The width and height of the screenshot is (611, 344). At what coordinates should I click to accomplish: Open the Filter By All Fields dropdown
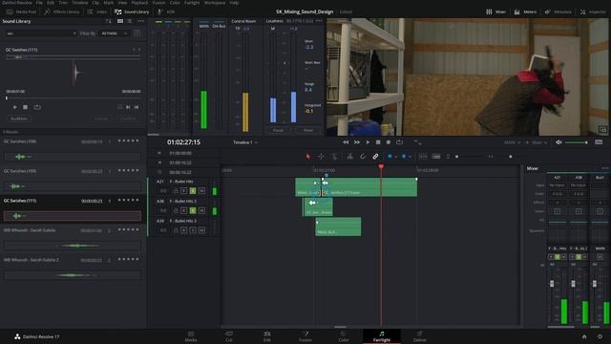(114, 33)
